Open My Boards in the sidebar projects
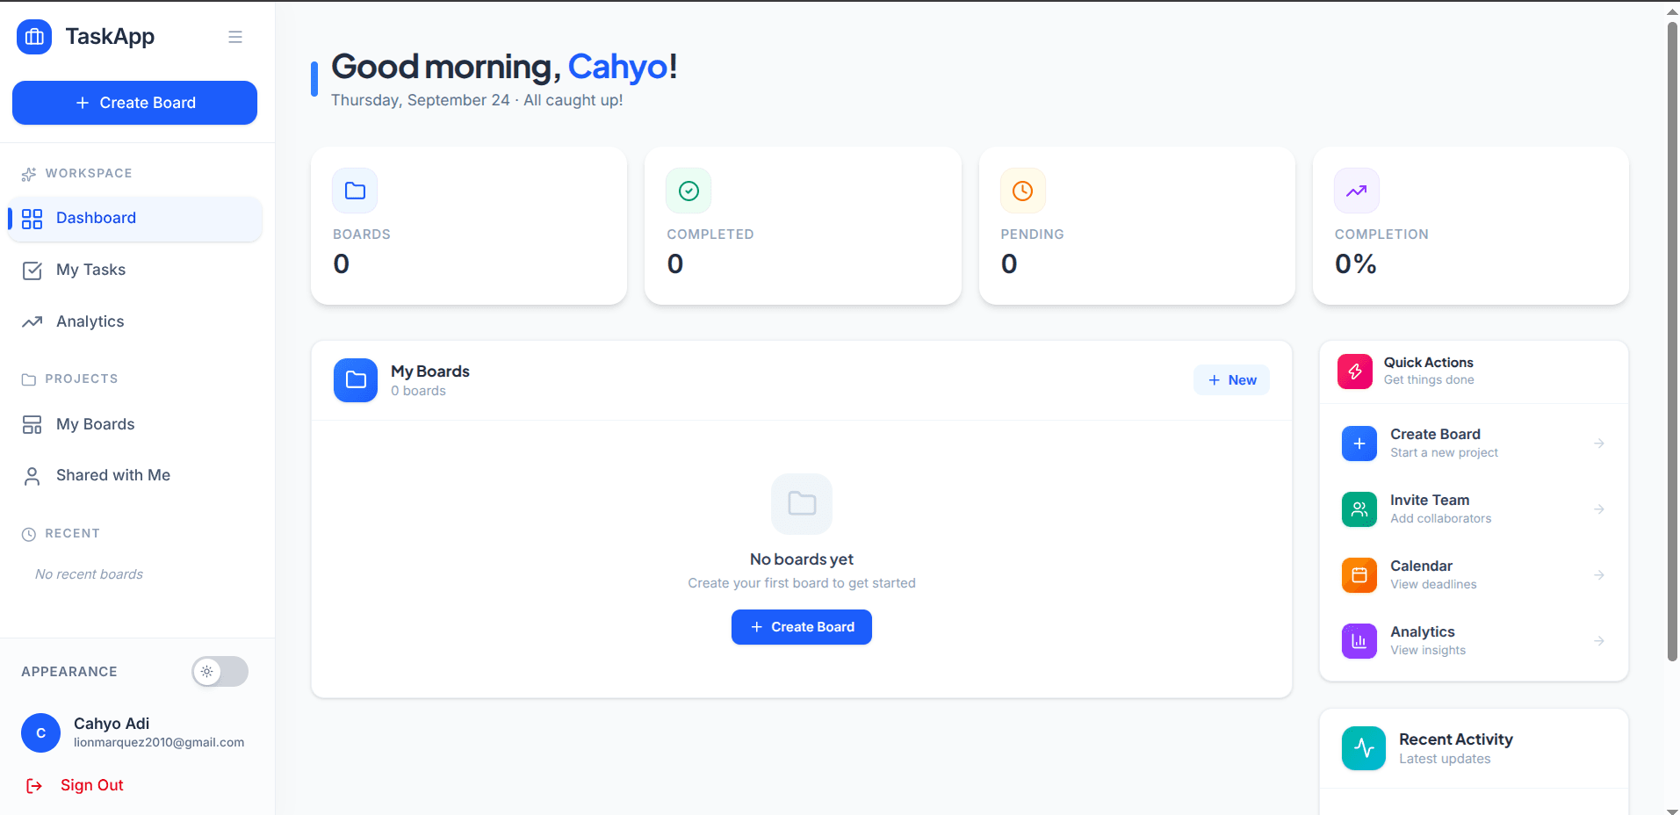1680x815 pixels. tap(135, 425)
